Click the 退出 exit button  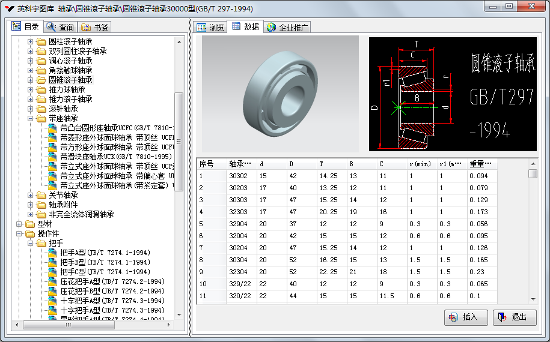pos(515,317)
